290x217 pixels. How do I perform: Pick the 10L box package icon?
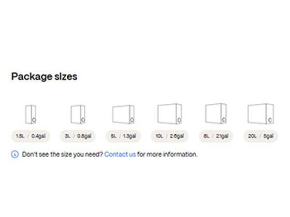[170, 114]
